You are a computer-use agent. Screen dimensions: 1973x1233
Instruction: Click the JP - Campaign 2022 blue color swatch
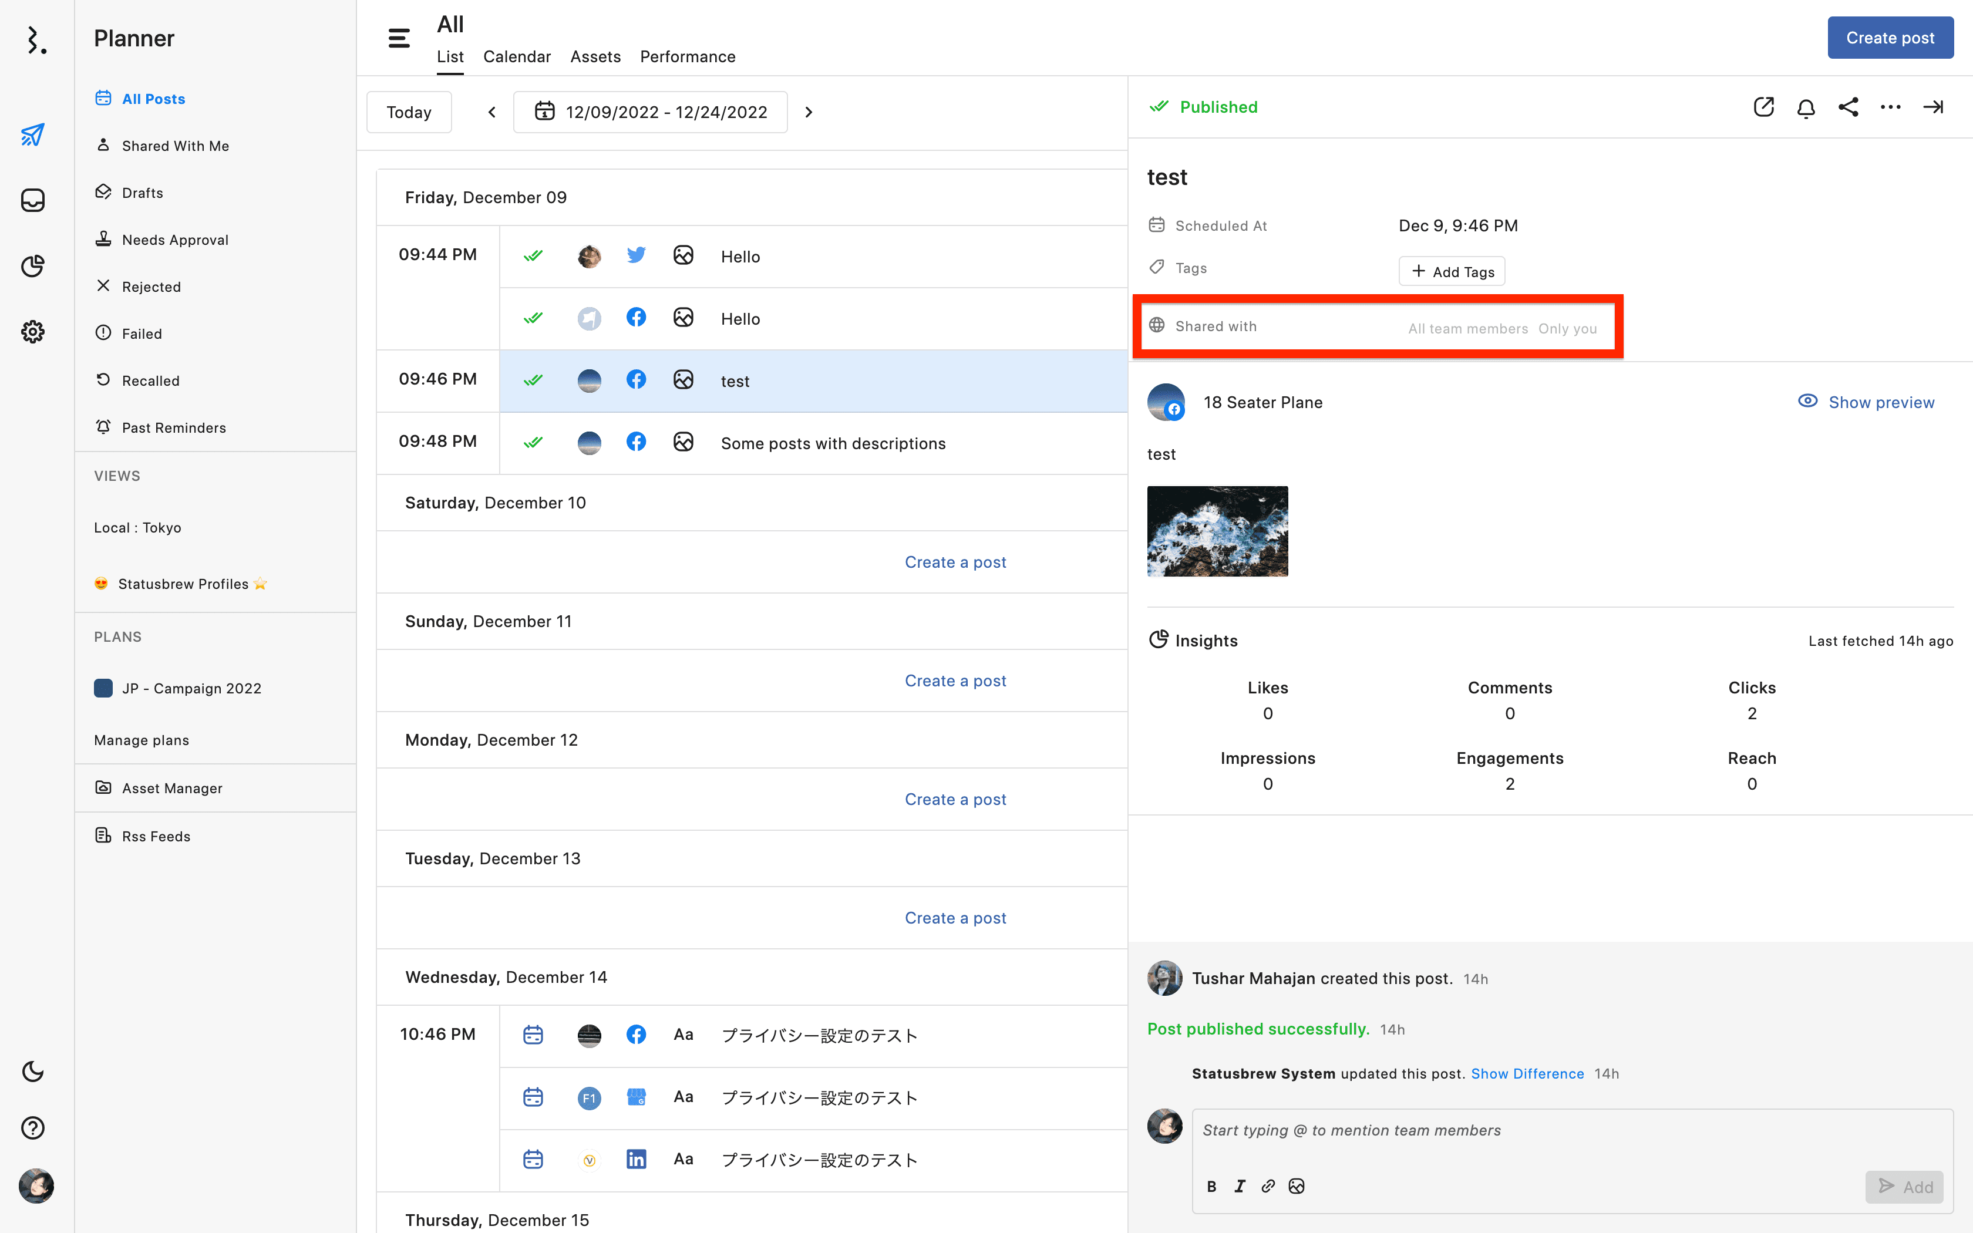pos(103,688)
